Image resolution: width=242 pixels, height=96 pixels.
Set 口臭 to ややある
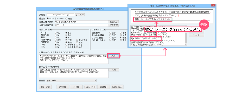click(x=66, y=44)
